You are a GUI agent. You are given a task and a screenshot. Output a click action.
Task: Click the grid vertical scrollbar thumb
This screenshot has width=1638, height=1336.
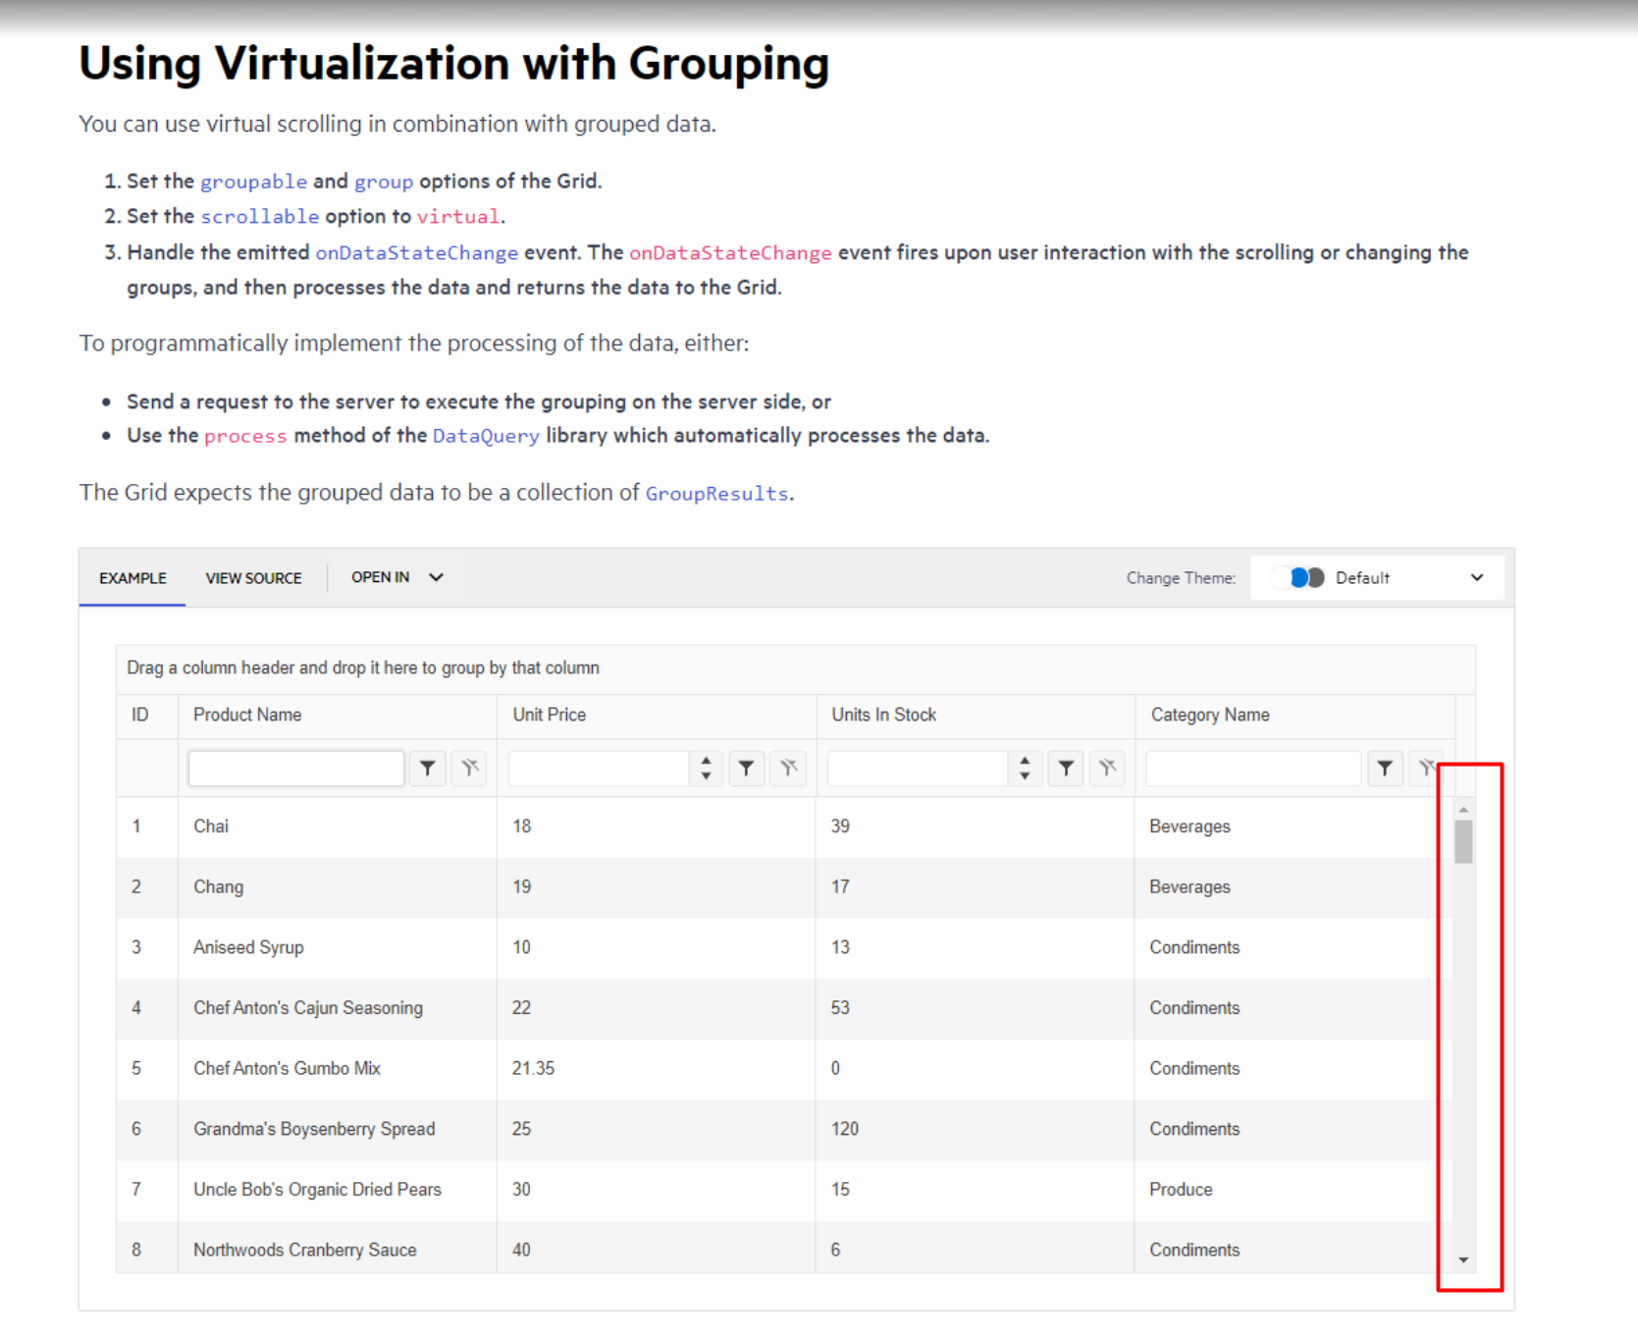pos(1463,841)
